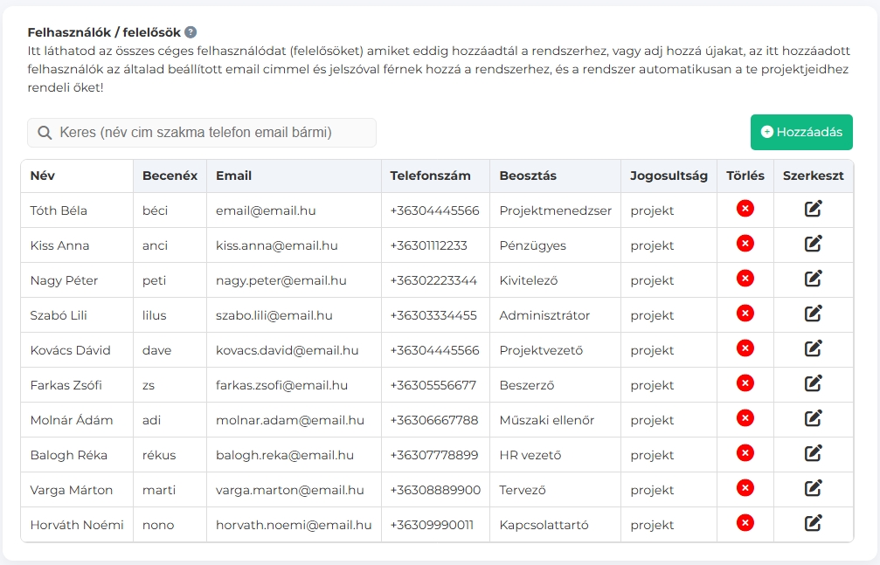Click the delete icon for Balogh Réka
This screenshot has width=880, height=565.
pos(745,453)
